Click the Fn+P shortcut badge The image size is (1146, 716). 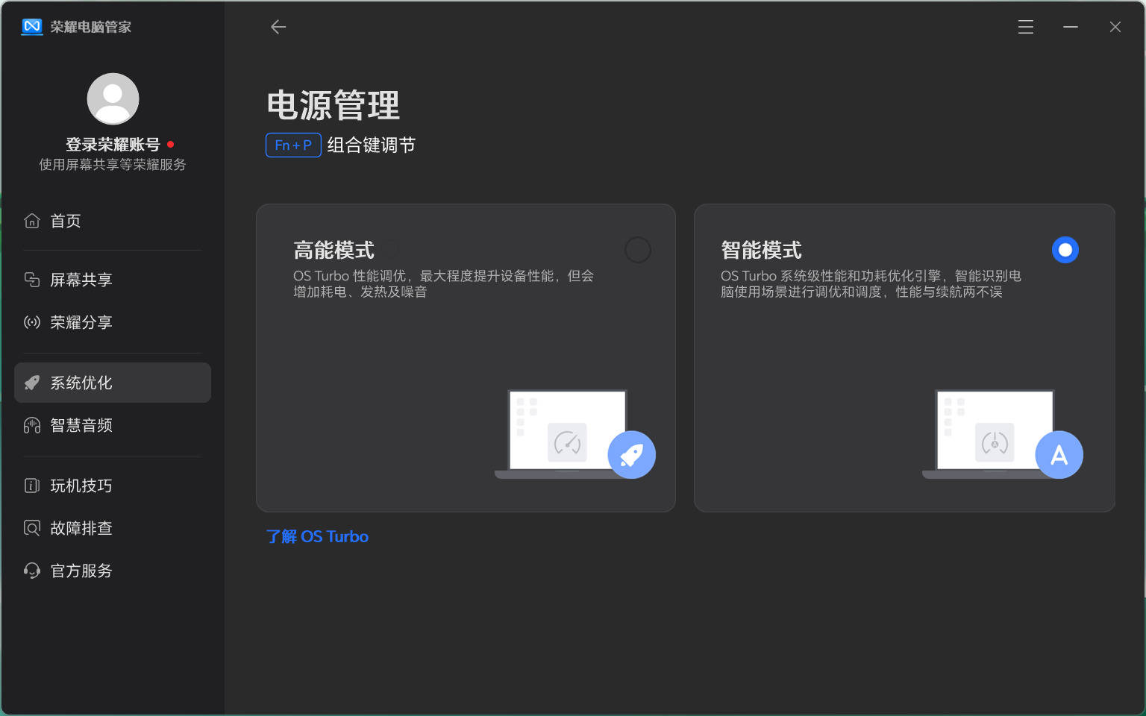pyautogui.click(x=293, y=145)
